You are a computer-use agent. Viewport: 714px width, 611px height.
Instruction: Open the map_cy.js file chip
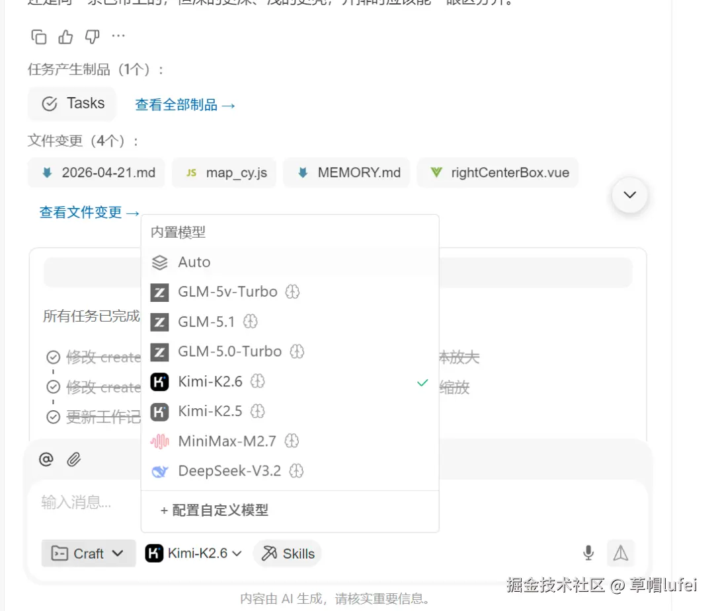tap(225, 173)
